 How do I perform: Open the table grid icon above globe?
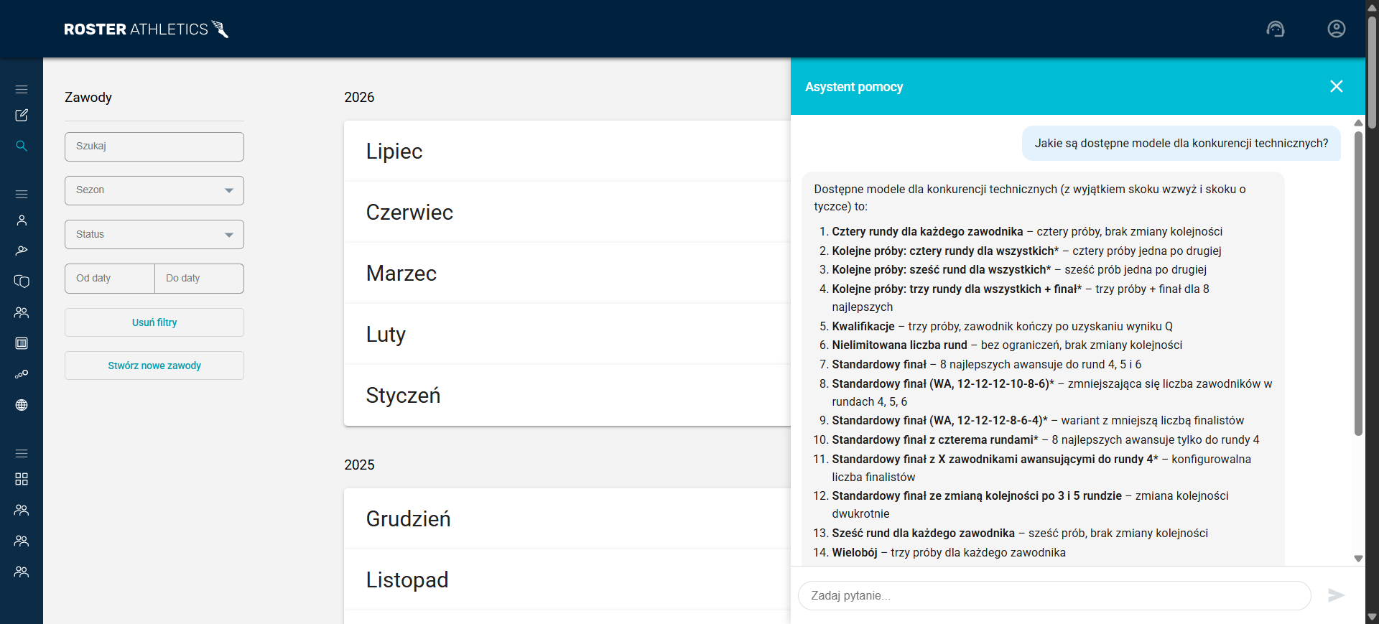tap(22, 343)
